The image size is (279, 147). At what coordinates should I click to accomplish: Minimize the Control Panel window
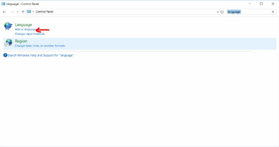pyautogui.click(x=250, y=4)
